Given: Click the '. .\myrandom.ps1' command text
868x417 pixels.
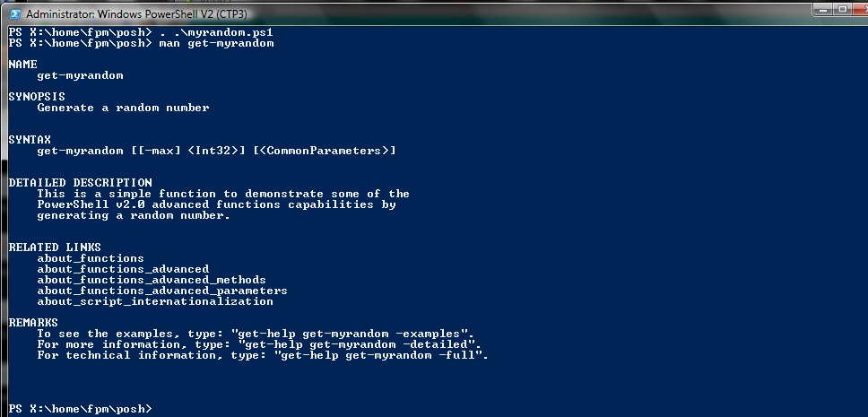Looking at the screenshot, I should point(216,32).
